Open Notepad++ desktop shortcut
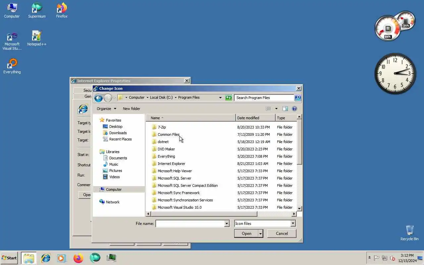Viewport: 424px width, 265px height. click(37, 38)
